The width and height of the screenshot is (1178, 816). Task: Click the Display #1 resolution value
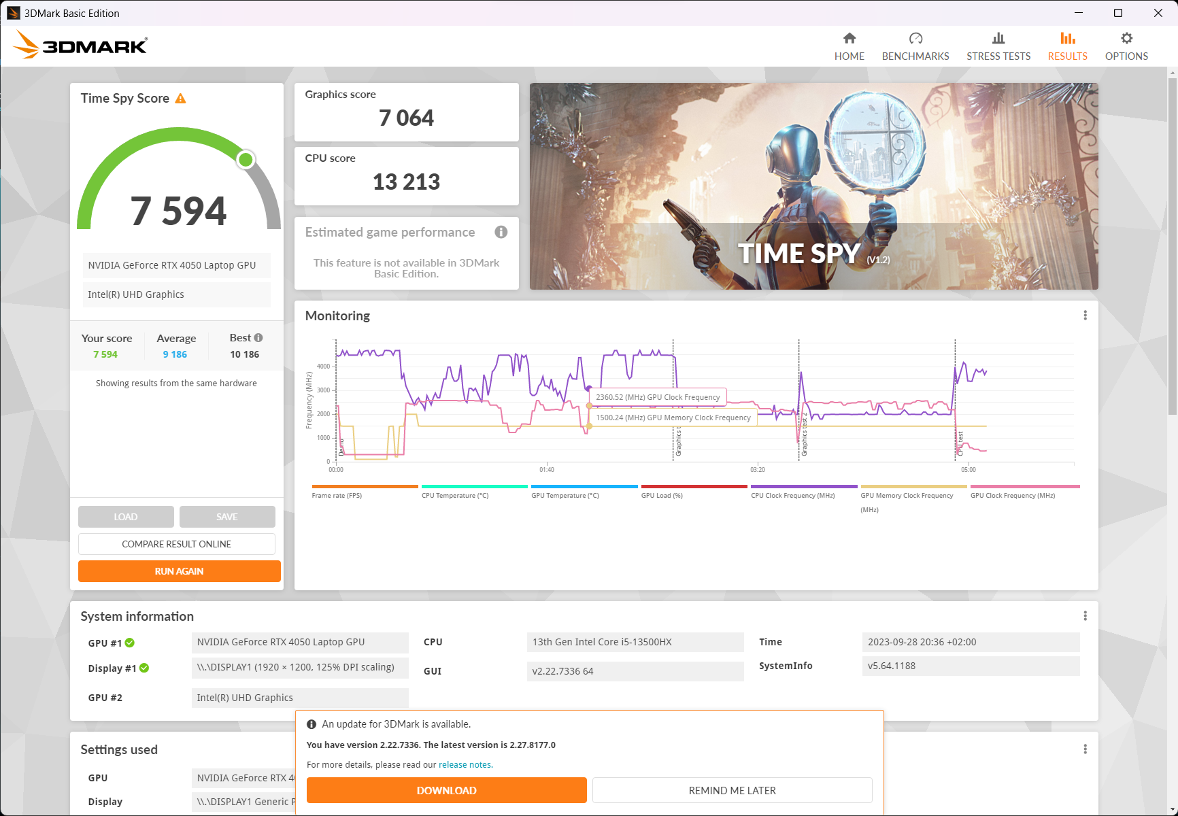(300, 667)
